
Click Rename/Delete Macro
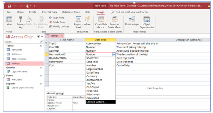tap(115, 23)
